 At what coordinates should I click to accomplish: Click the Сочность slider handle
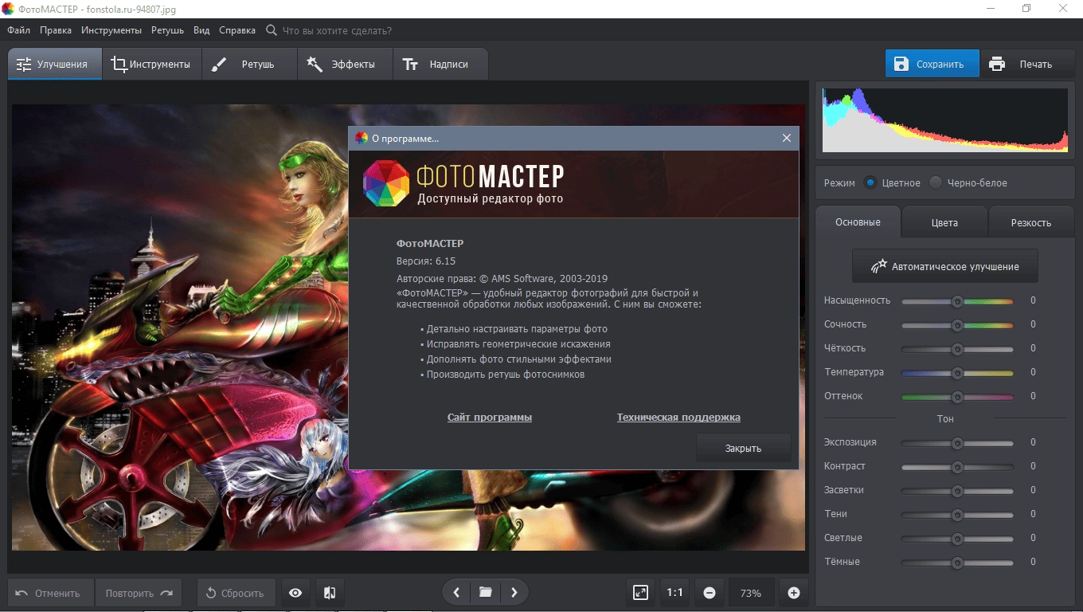(957, 325)
